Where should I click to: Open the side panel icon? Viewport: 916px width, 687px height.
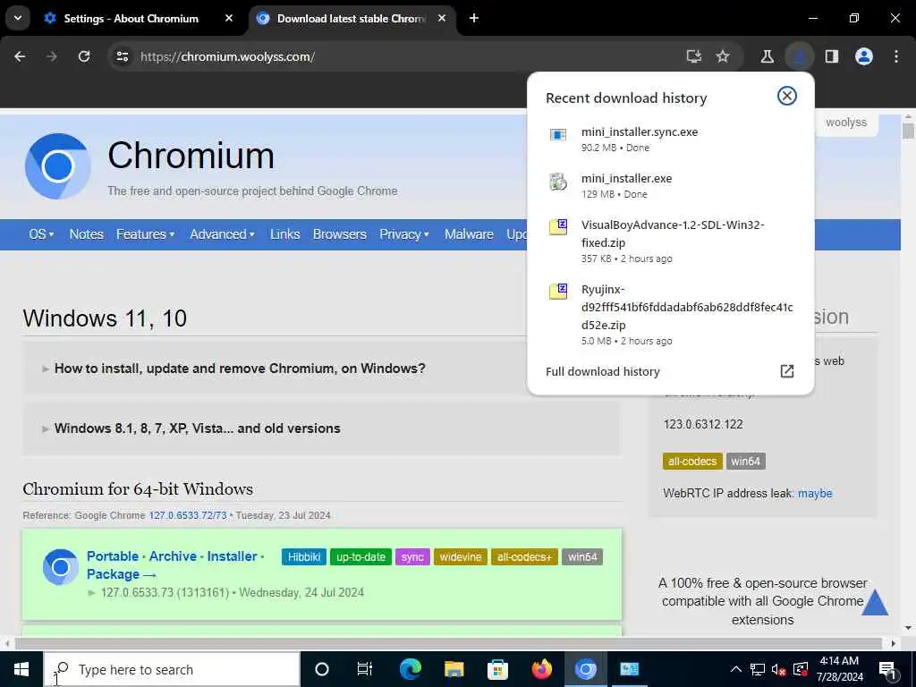pyautogui.click(x=831, y=56)
